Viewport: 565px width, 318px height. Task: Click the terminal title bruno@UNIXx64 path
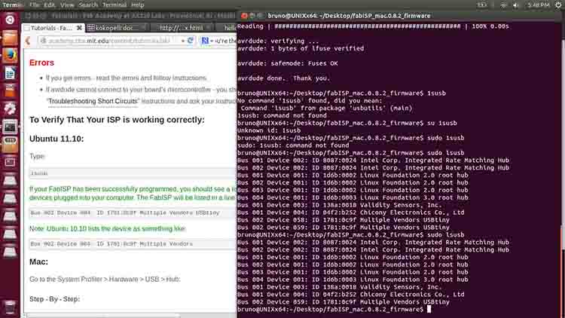click(x=349, y=16)
